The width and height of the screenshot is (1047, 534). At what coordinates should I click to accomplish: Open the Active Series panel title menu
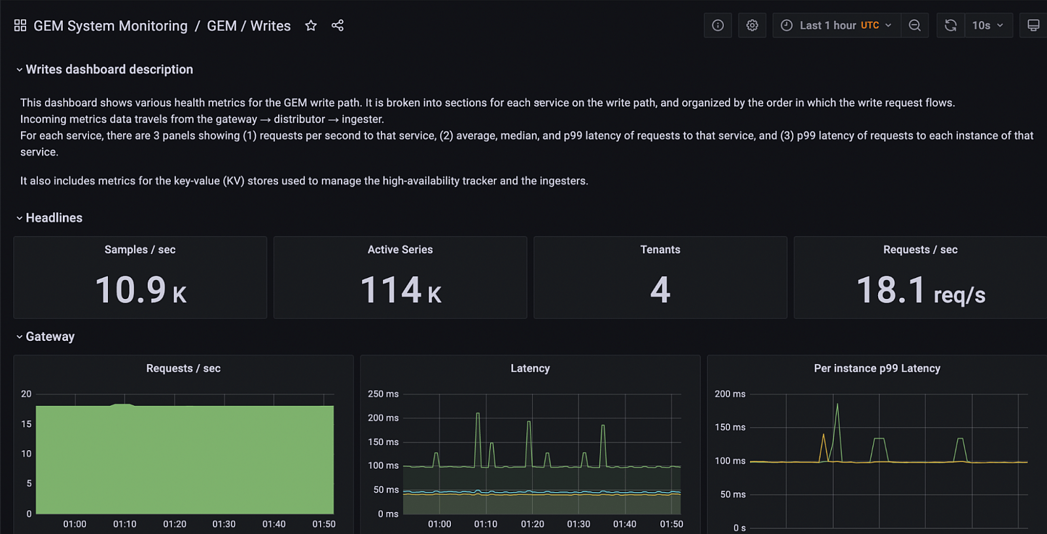(400, 249)
